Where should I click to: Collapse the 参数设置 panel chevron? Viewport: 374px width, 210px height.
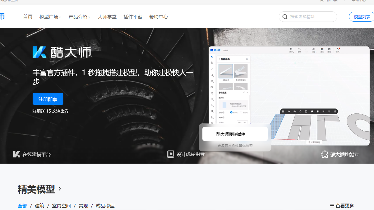tap(247, 92)
